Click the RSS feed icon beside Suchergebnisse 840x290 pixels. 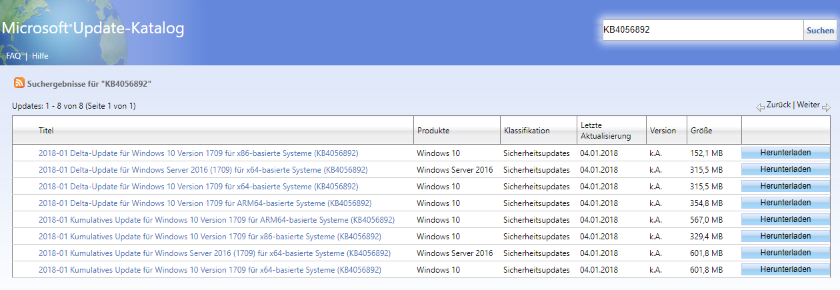[19, 83]
